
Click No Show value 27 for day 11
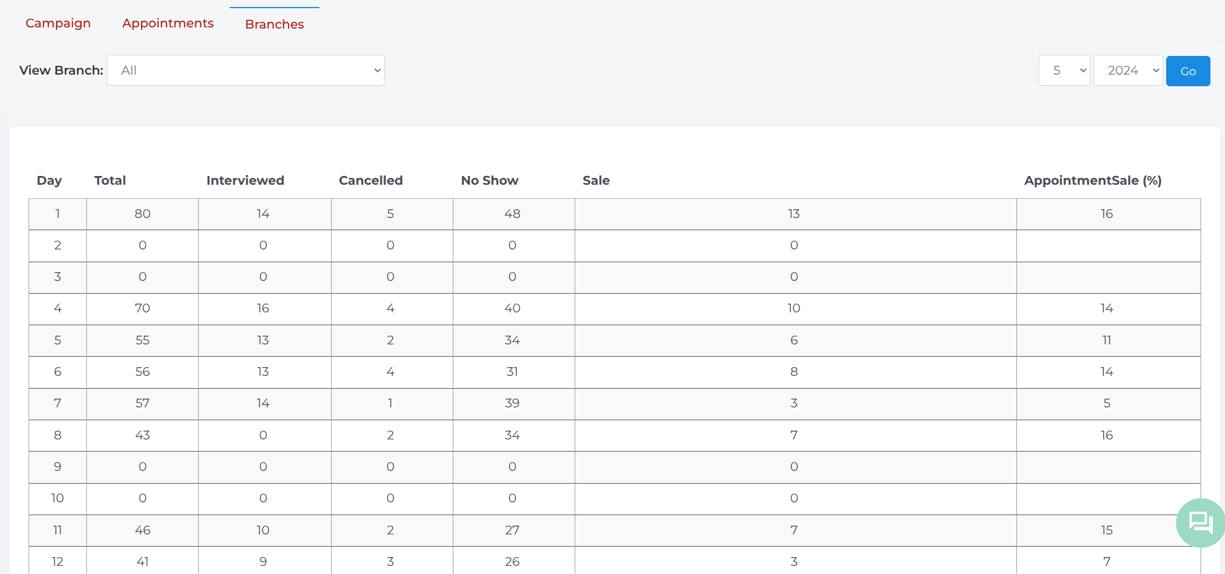[x=512, y=530]
